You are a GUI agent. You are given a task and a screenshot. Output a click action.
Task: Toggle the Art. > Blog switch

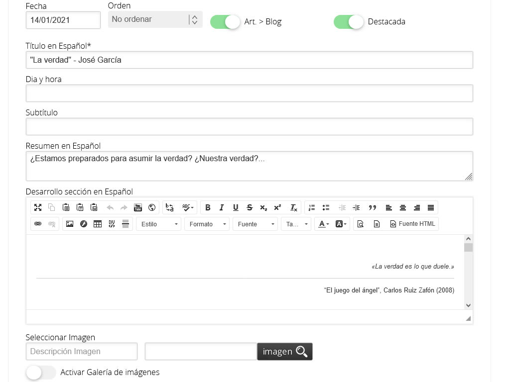[225, 22]
